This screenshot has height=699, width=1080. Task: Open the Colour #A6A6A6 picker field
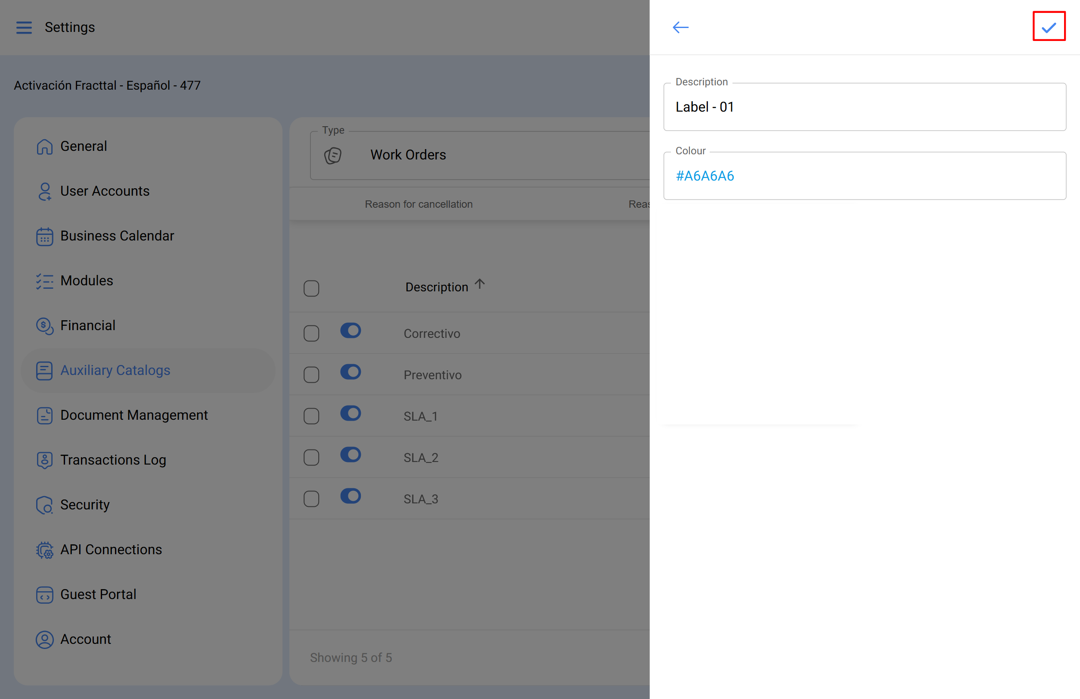(864, 176)
